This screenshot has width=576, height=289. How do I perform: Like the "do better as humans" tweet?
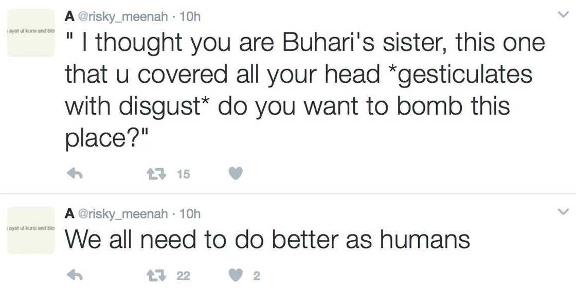(x=235, y=276)
